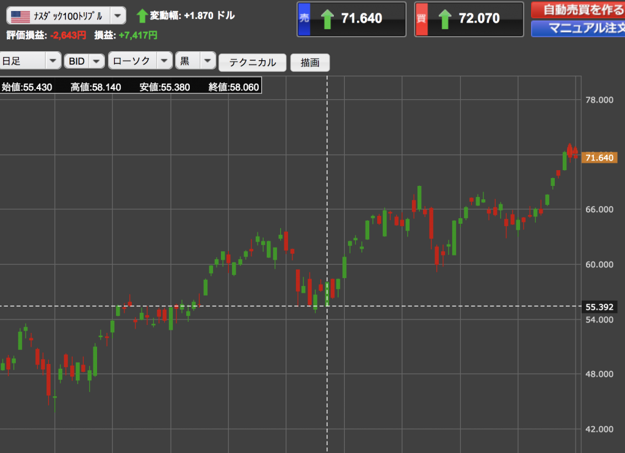Screen dimensions: 625x453
Task: Open the 日足 timeframe dropdown
Action: [x=31, y=61]
